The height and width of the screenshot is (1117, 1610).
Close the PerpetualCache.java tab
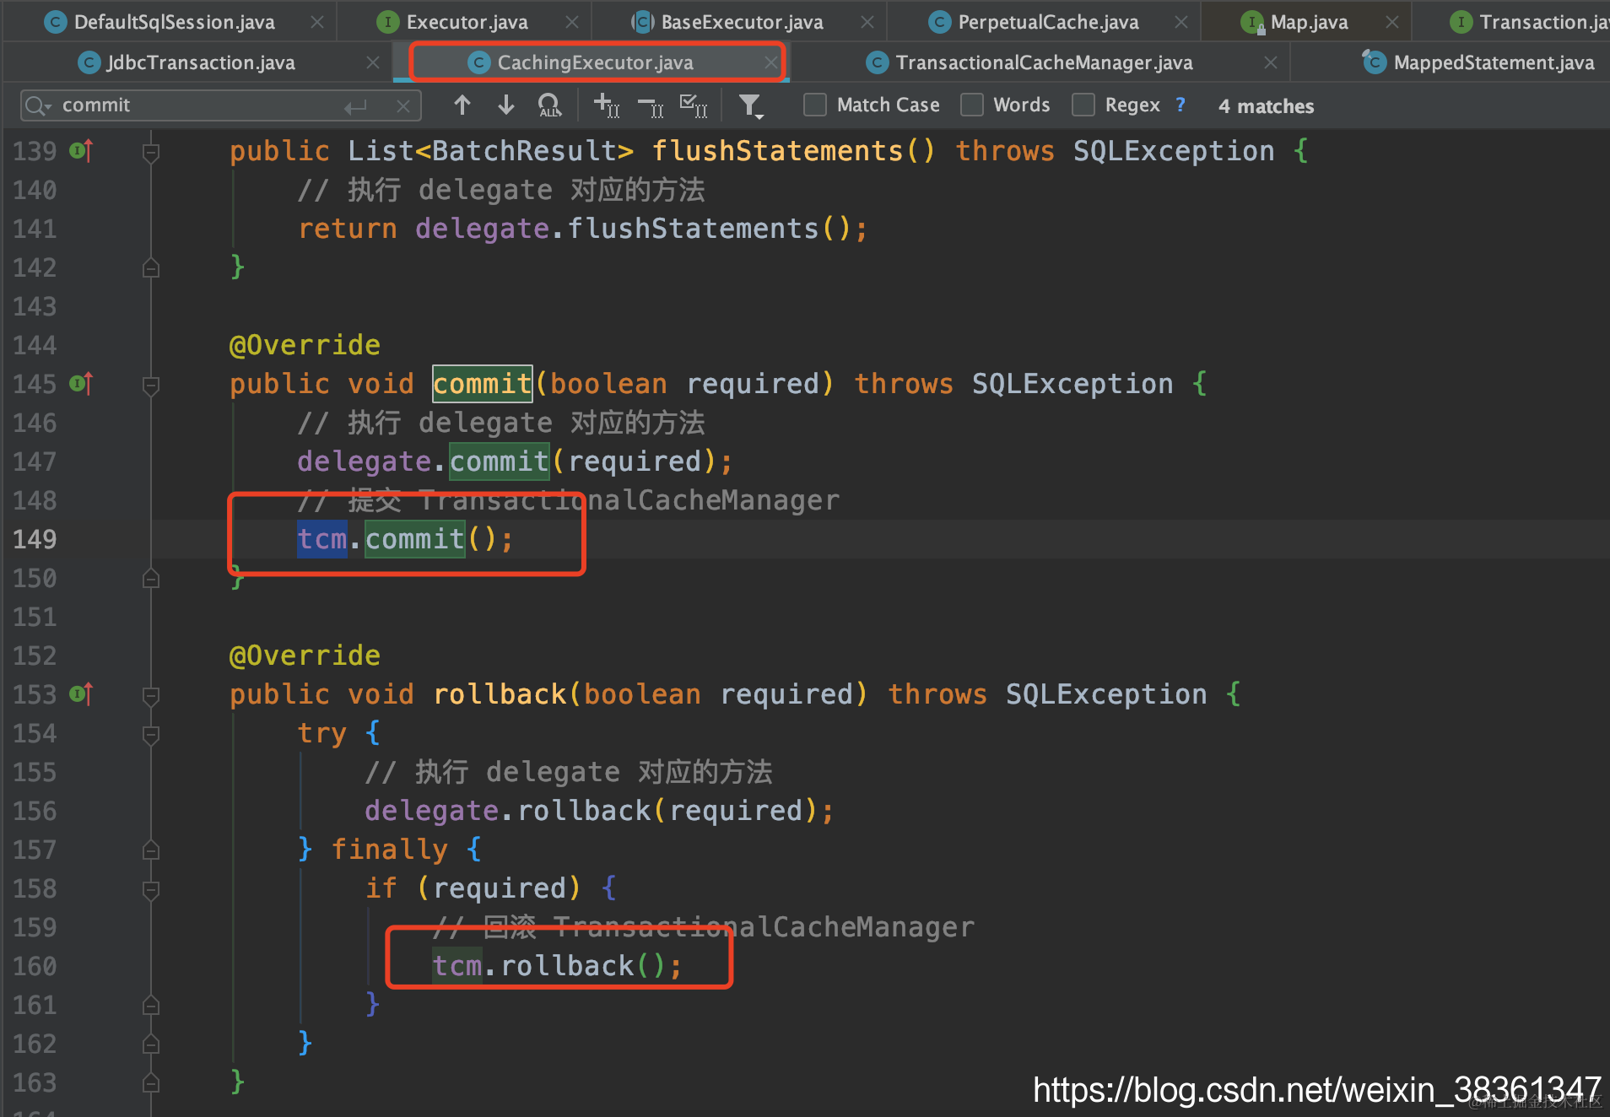[x=1181, y=23]
